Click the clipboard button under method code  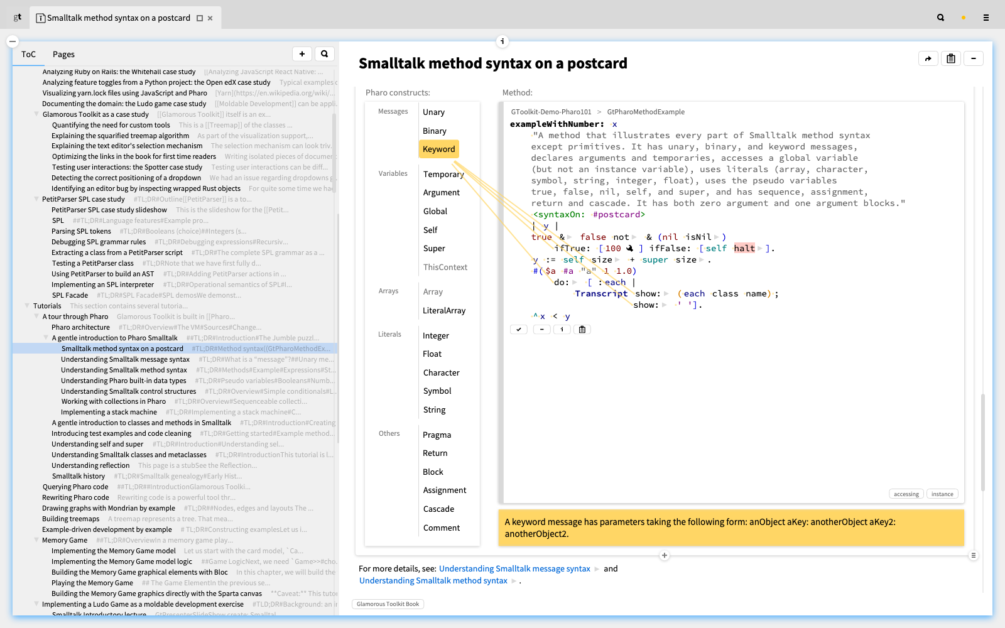pos(582,329)
